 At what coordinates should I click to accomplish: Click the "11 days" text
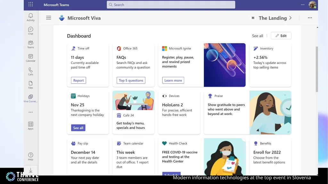[x=78, y=57]
